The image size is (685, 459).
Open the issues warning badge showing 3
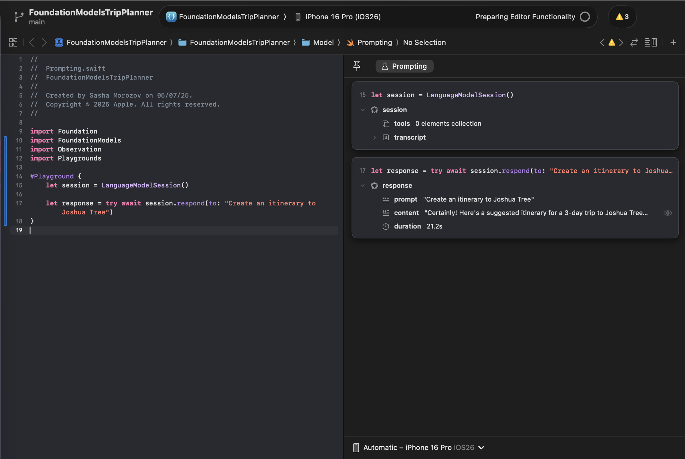click(x=622, y=17)
